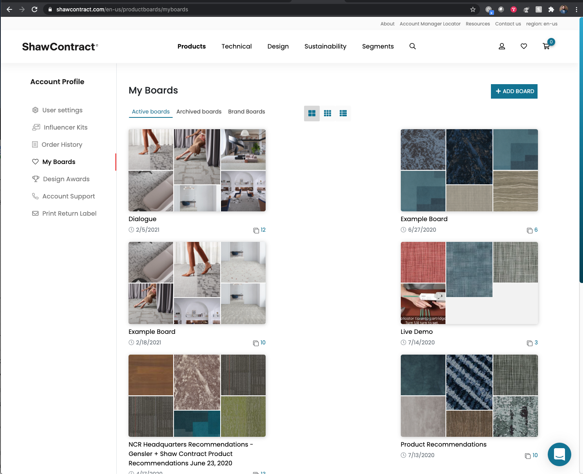
Task: Select the Order History sidebar icon
Action: [35, 144]
